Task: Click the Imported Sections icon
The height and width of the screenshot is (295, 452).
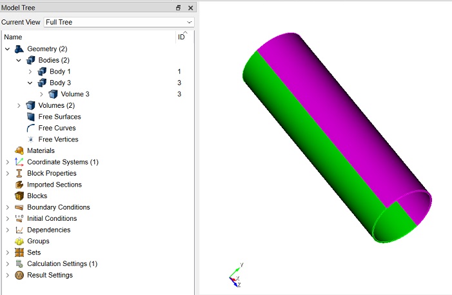Action: [19, 185]
